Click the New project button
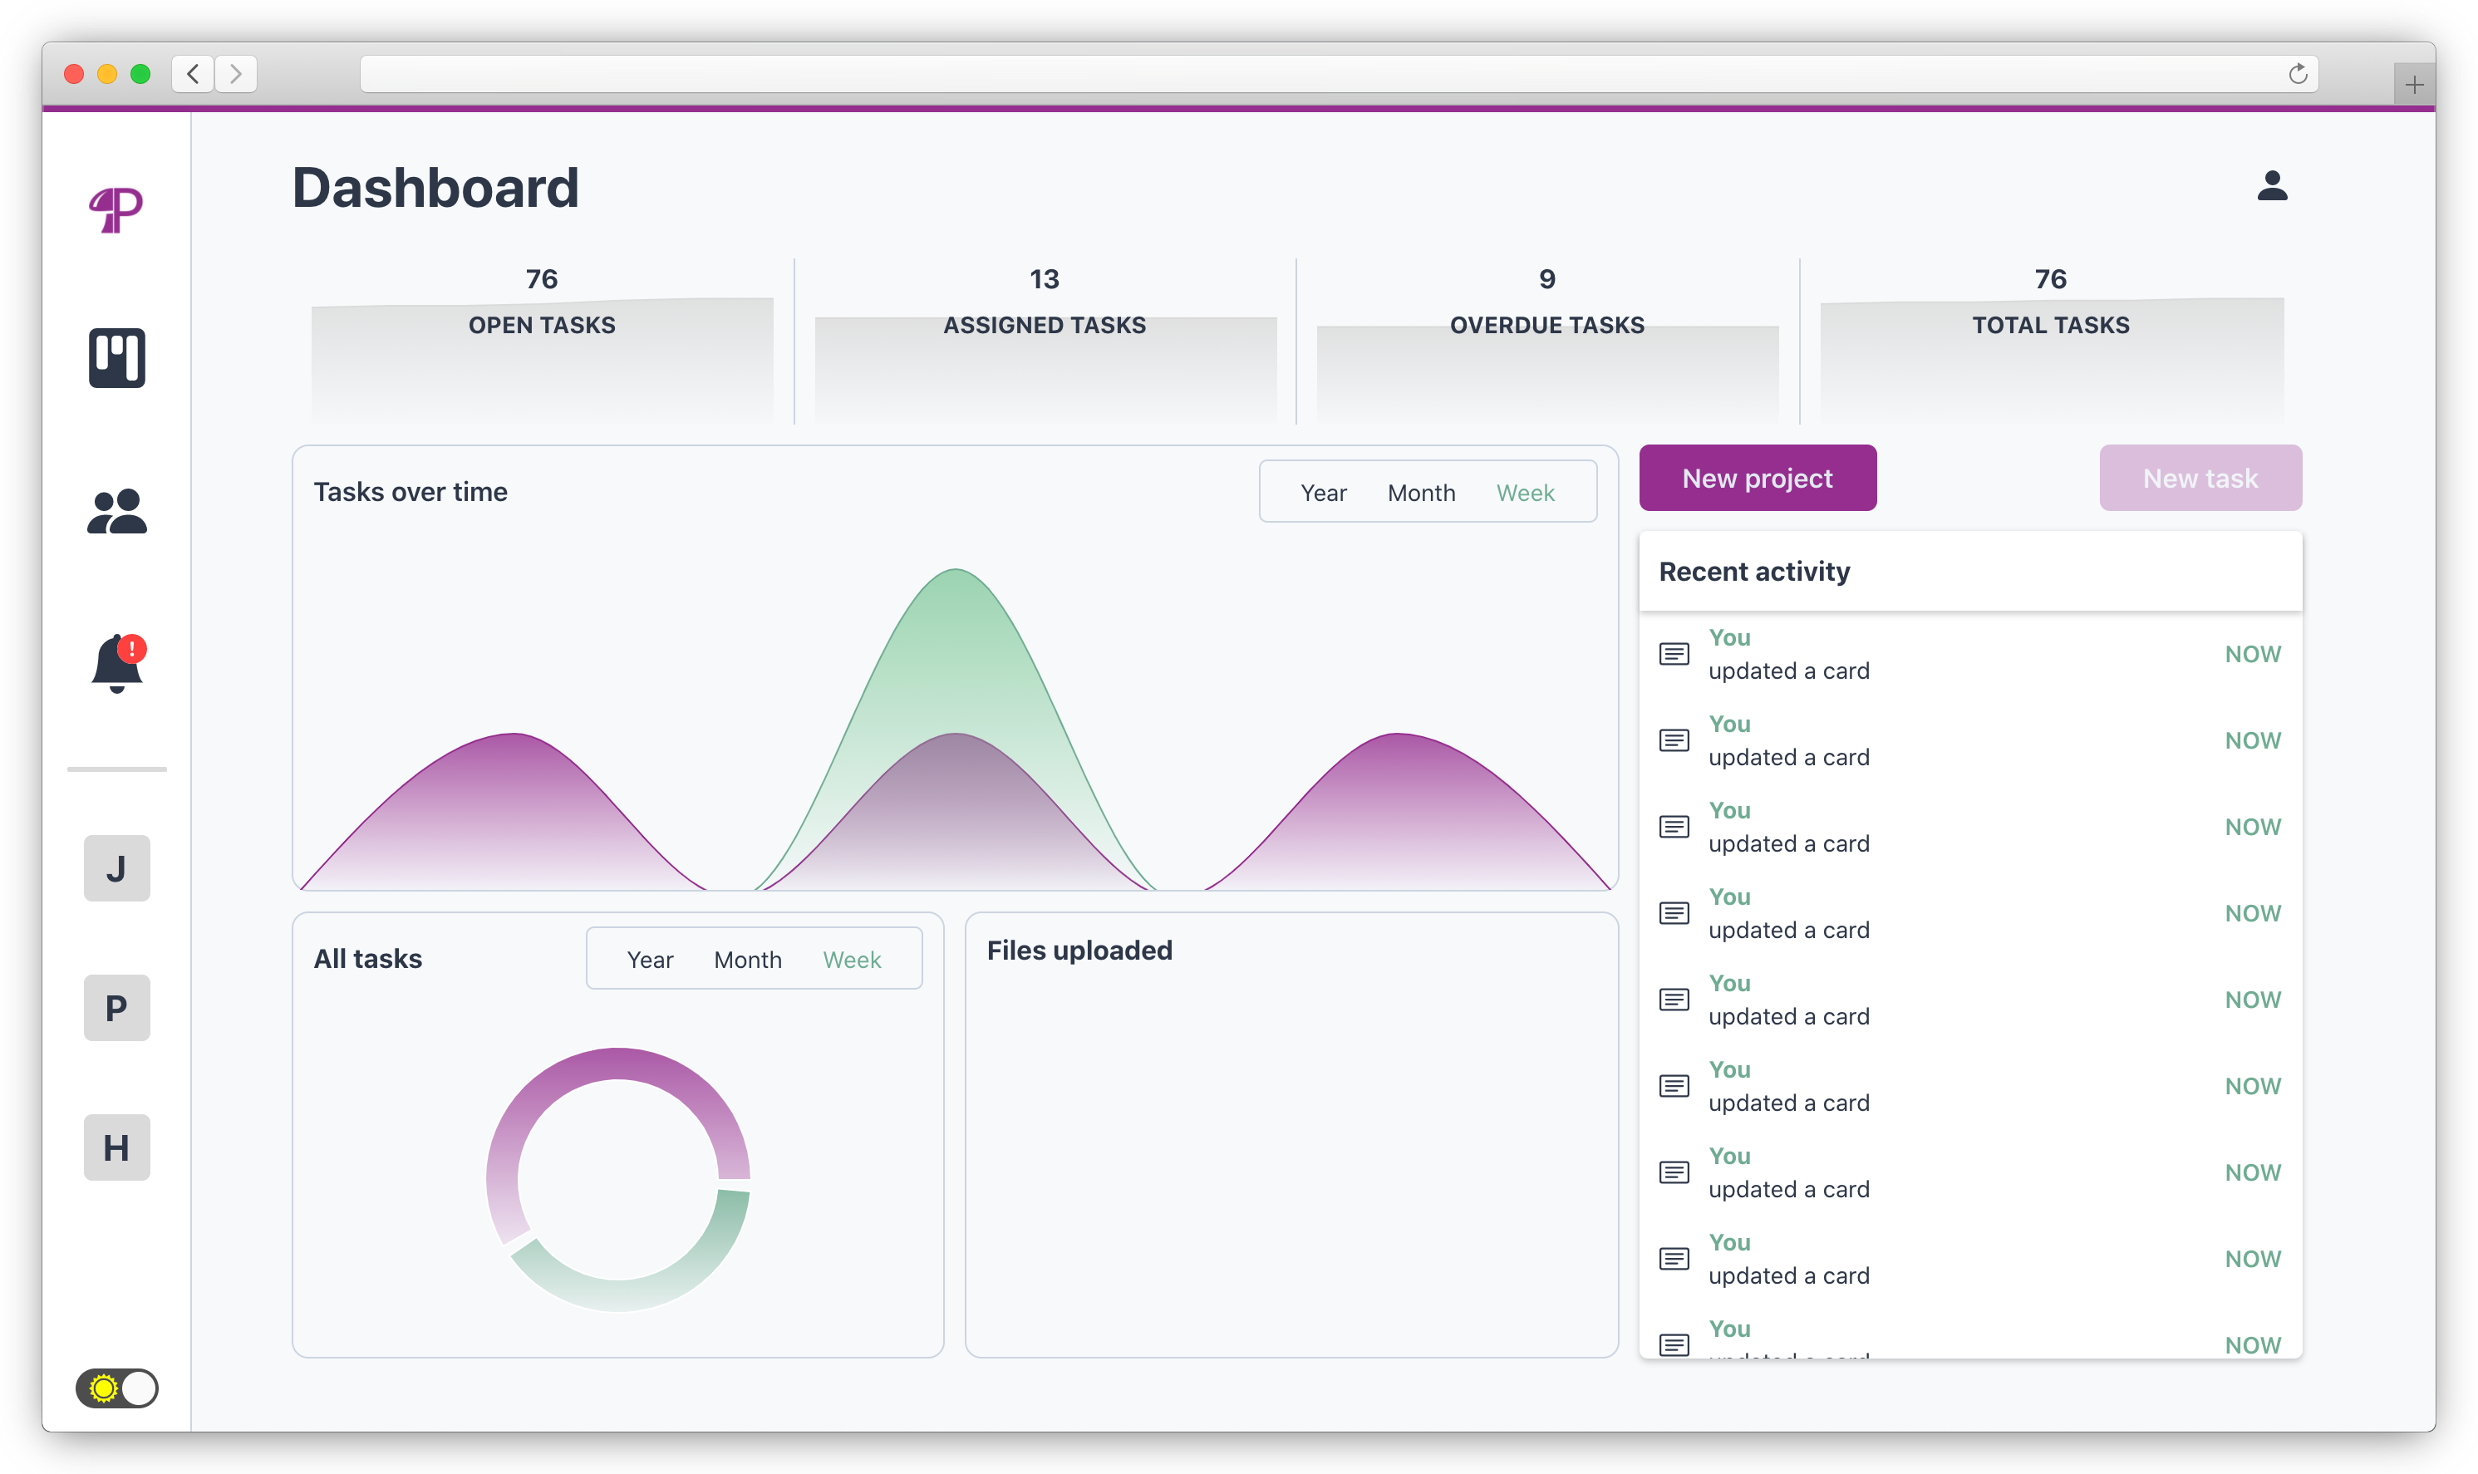 click(1757, 478)
